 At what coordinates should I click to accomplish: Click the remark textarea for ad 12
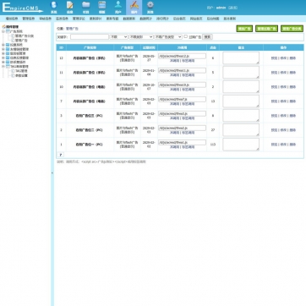click(241, 58)
